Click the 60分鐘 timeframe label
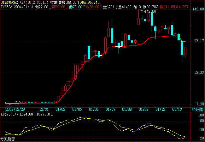 point(197,110)
